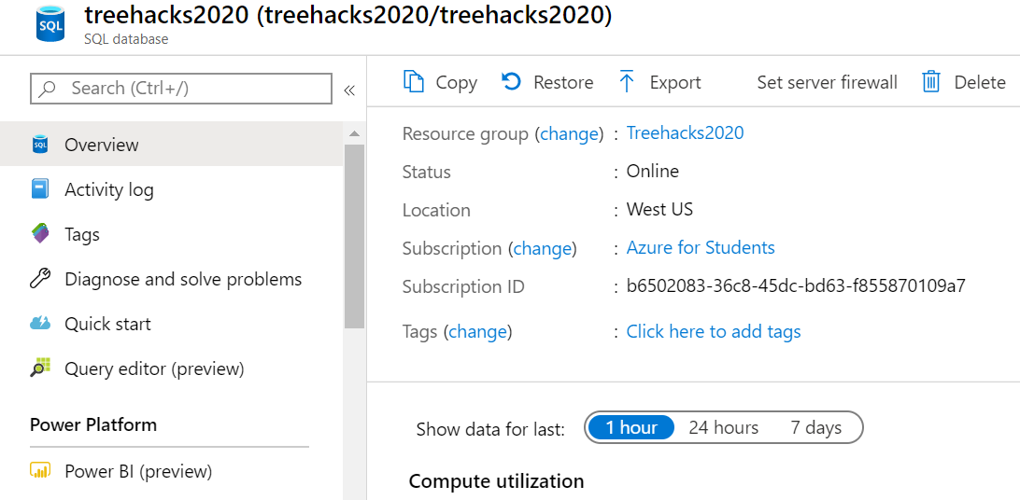This screenshot has width=1020, height=500.
Task: Click the treehacks2020 page title
Action: tap(348, 16)
